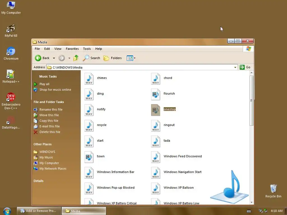Image resolution: width=287 pixels, height=215 pixels.
Task: Open the Help menu
Action: click(98, 49)
